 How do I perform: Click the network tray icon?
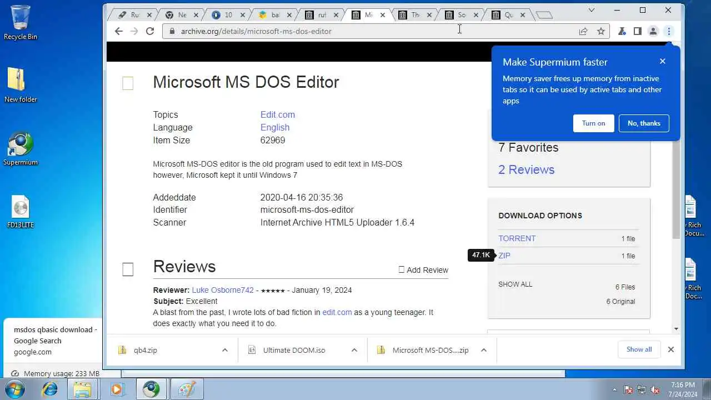click(642, 389)
